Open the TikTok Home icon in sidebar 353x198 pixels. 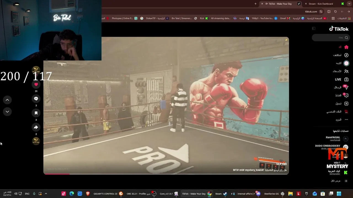coord(346,47)
